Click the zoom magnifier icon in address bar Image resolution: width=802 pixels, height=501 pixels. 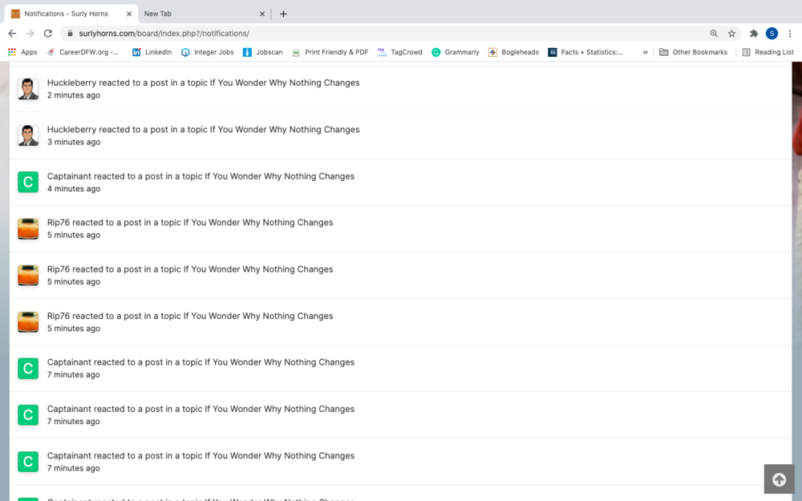pyautogui.click(x=714, y=34)
